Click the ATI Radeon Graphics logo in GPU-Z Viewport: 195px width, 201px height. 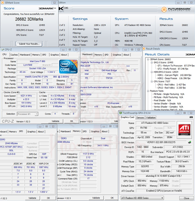click(184, 130)
